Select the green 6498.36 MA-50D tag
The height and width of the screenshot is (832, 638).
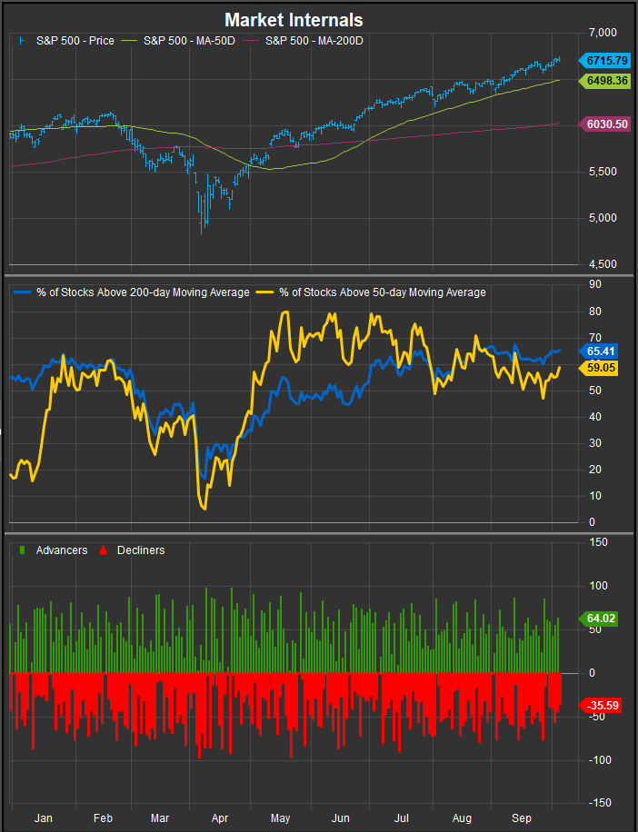coord(606,81)
